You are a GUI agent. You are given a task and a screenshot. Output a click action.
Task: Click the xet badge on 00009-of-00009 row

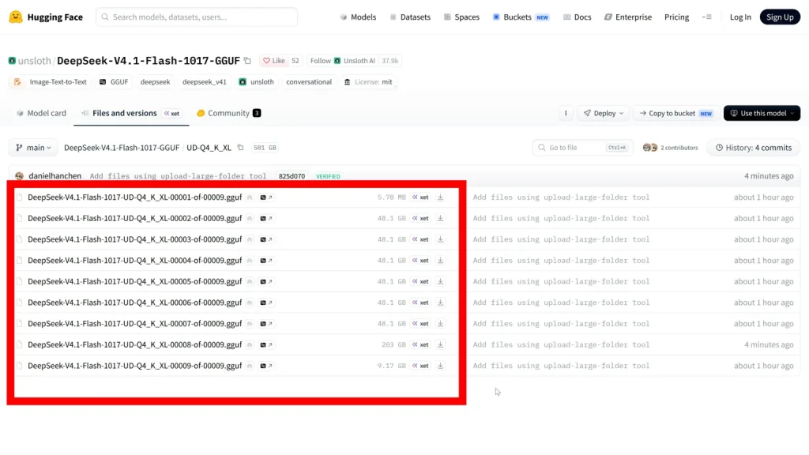pos(420,366)
